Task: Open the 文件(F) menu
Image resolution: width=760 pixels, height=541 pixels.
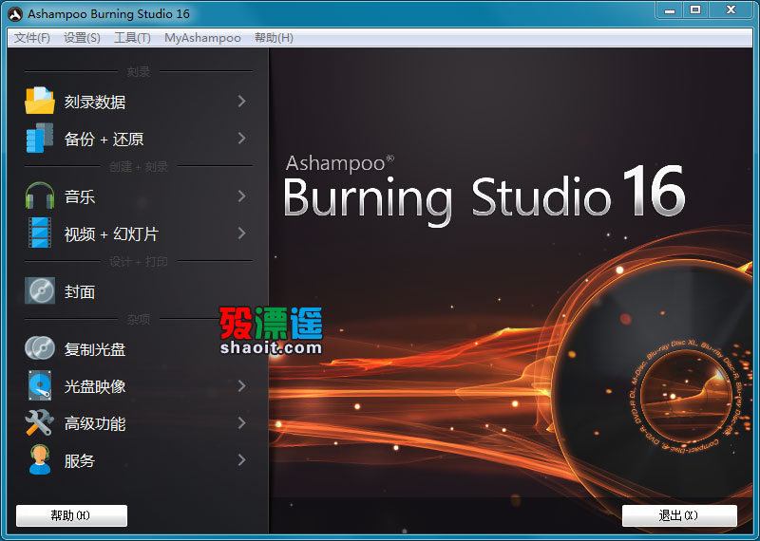Action: [32, 38]
